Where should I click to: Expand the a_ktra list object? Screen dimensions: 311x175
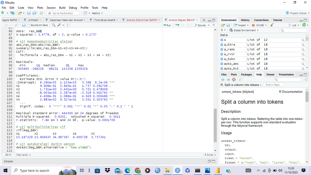coord(222,45)
